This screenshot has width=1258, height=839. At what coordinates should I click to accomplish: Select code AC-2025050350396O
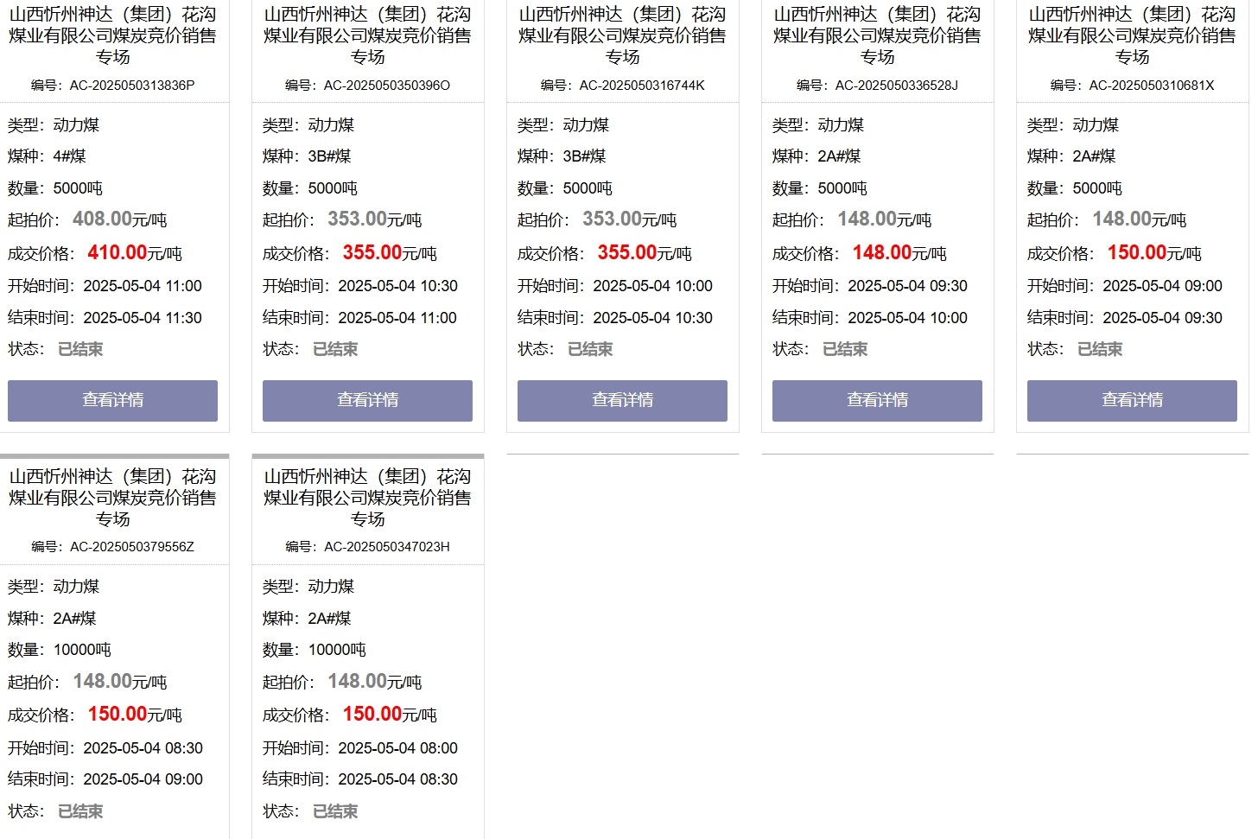click(387, 85)
